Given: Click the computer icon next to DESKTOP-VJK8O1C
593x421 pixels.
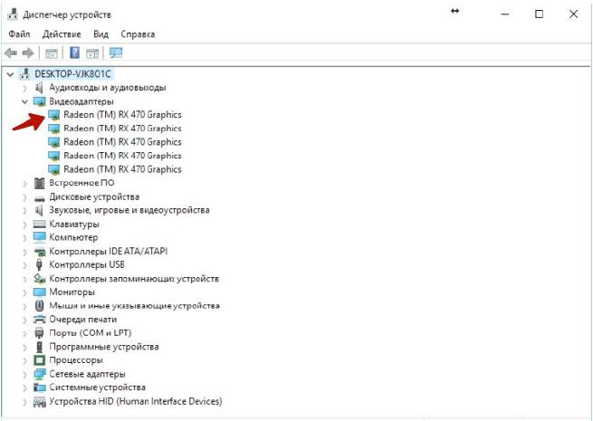Looking at the screenshot, I should point(25,73).
